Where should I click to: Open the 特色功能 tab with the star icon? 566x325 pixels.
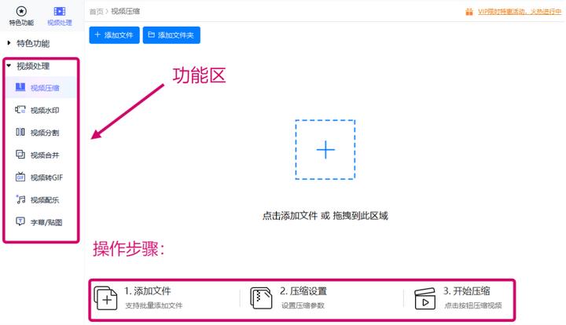click(x=21, y=16)
